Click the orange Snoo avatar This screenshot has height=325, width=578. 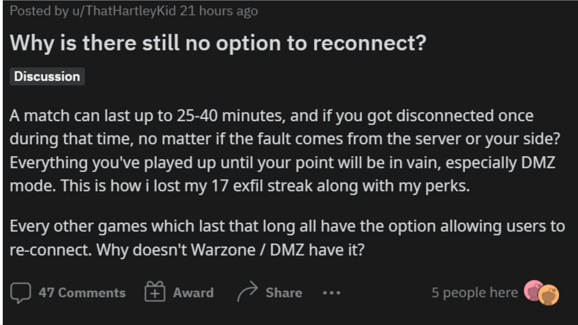548,295
